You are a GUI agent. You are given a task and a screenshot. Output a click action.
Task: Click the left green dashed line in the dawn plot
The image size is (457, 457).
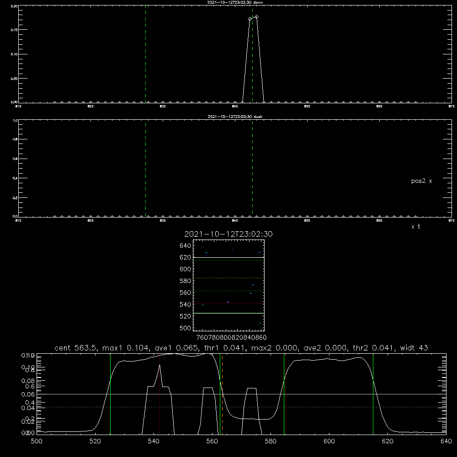click(145, 54)
